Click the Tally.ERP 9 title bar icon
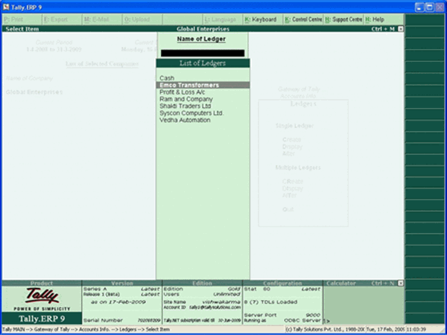The height and width of the screenshot is (335, 447). click(6, 7)
